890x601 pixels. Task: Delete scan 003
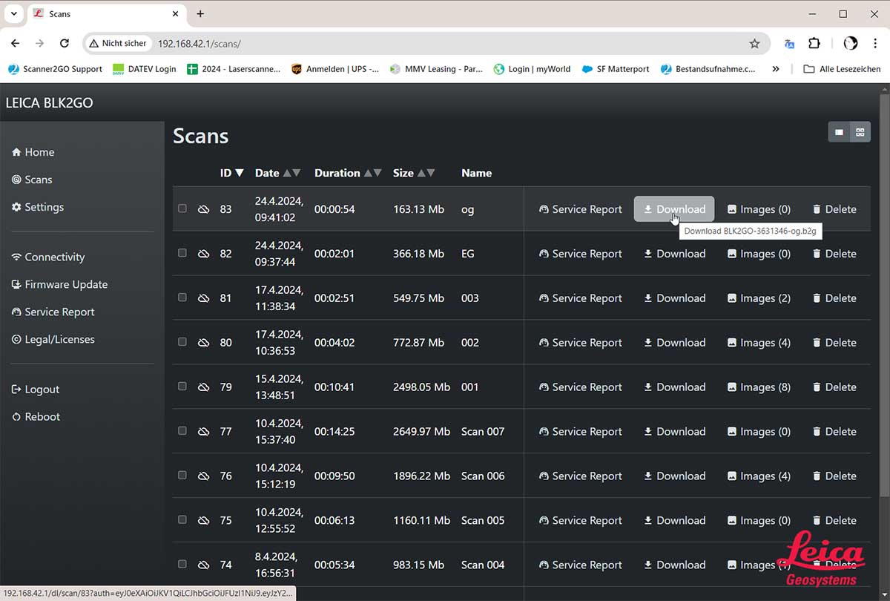click(834, 298)
